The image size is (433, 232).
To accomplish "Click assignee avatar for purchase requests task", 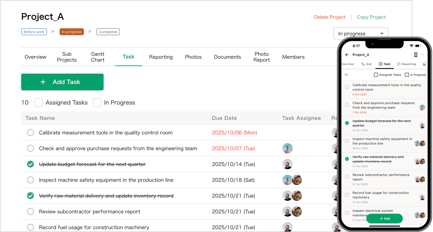I will 287,148.
